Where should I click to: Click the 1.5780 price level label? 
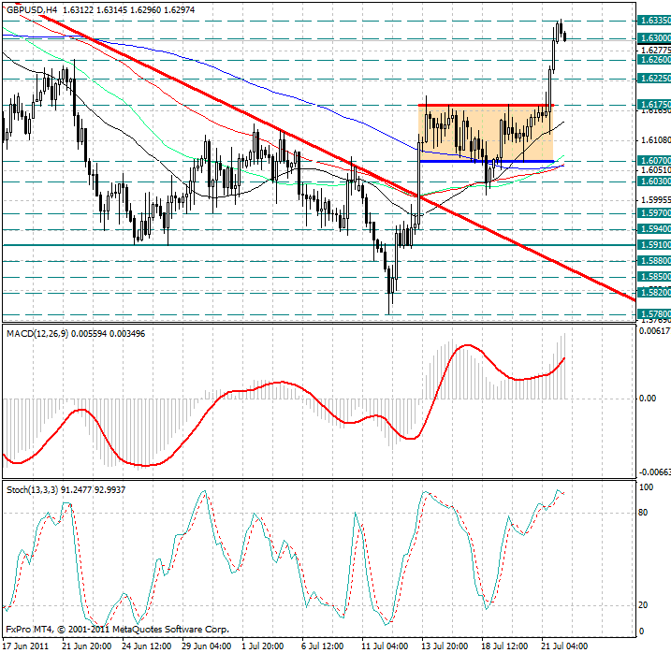coord(654,314)
